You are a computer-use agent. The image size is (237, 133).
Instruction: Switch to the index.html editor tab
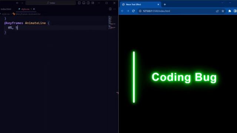point(6,9)
